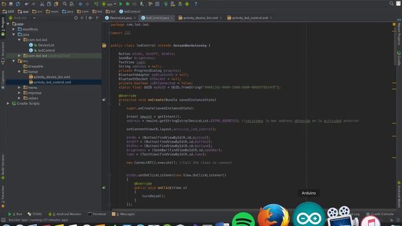Click the Debug app bug icon
This screenshot has height=226, width=402.
pos(128,4)
